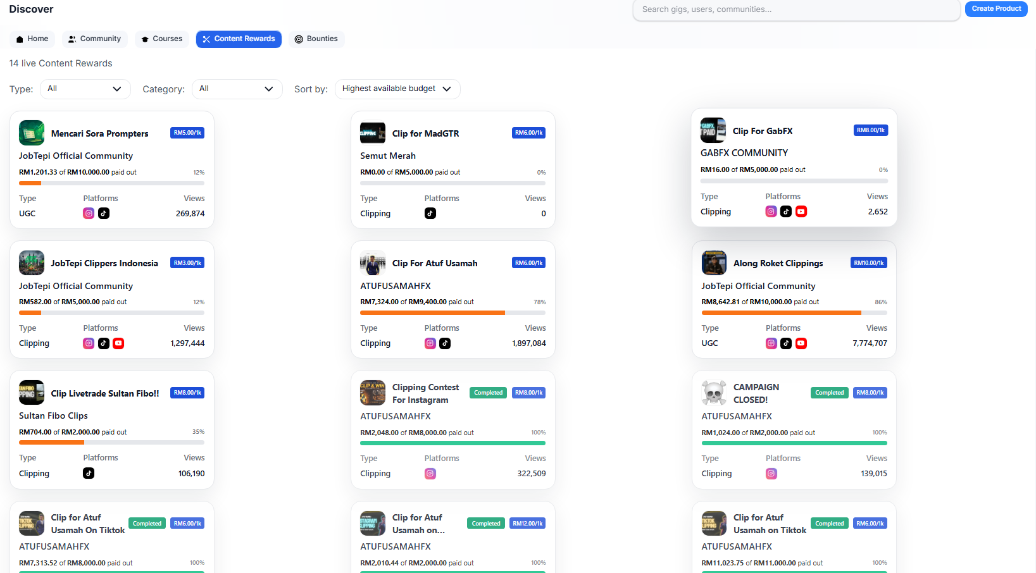Click Instagram icon on Mencari Sora Prompters card
The height and width of the screenshot is (573, 1036).
(x=89, y=214)
